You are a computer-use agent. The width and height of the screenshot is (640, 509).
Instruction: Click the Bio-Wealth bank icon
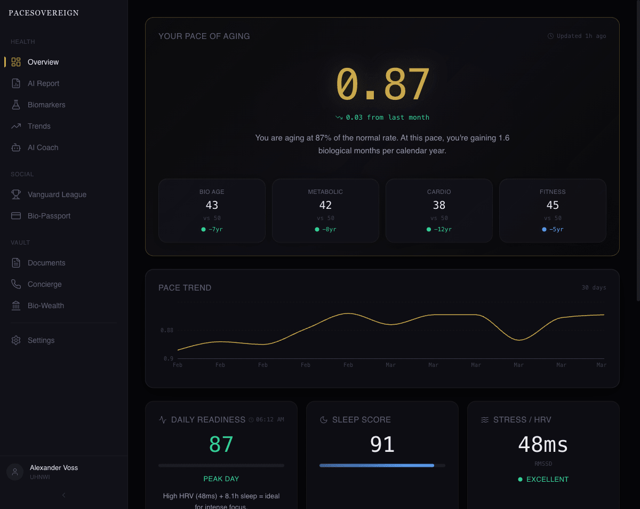16,306
